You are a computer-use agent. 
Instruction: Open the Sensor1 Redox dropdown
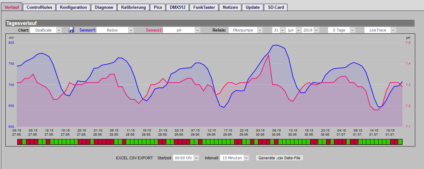[115, 30]
